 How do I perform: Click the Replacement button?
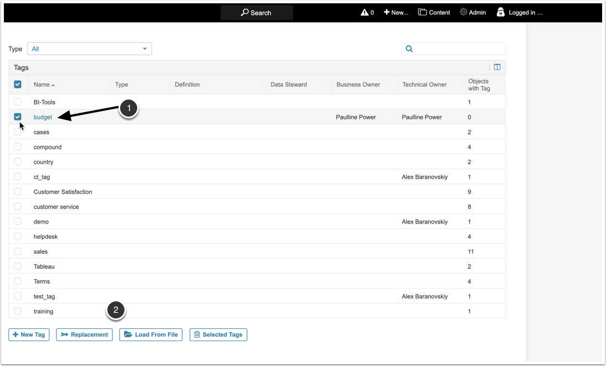(x=84, y=334)
